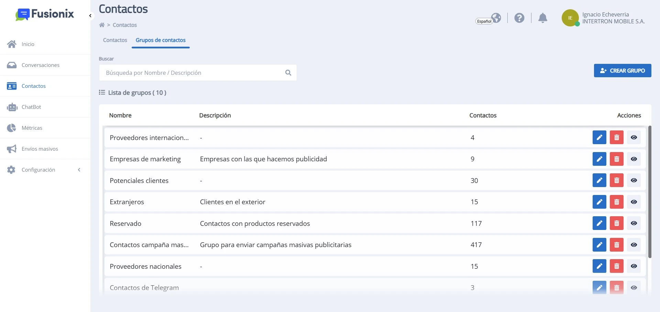View the Proveedores nacionales group

[634, 266]
